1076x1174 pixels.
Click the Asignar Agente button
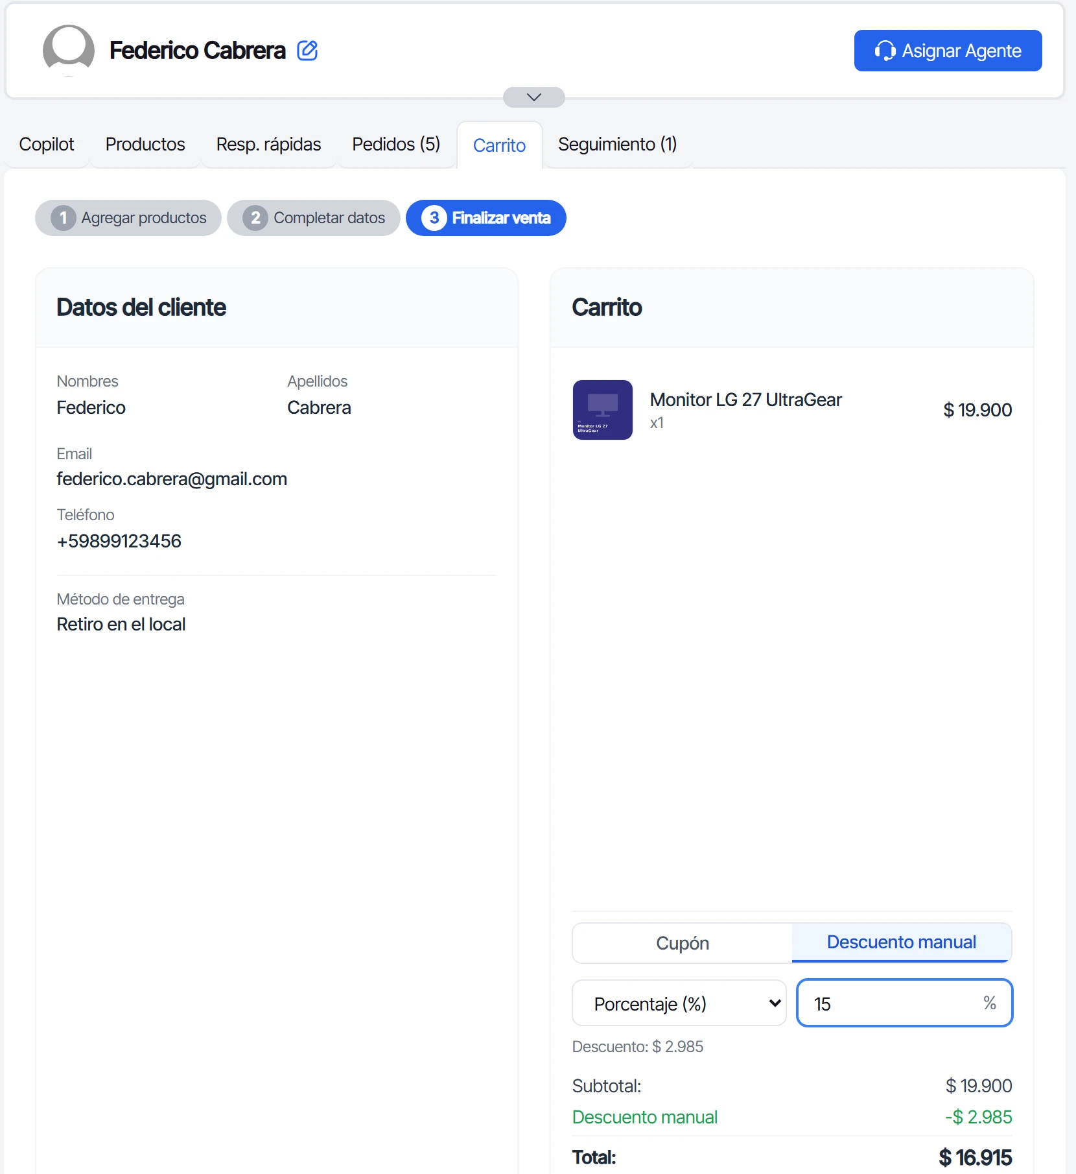click(948, 51)
